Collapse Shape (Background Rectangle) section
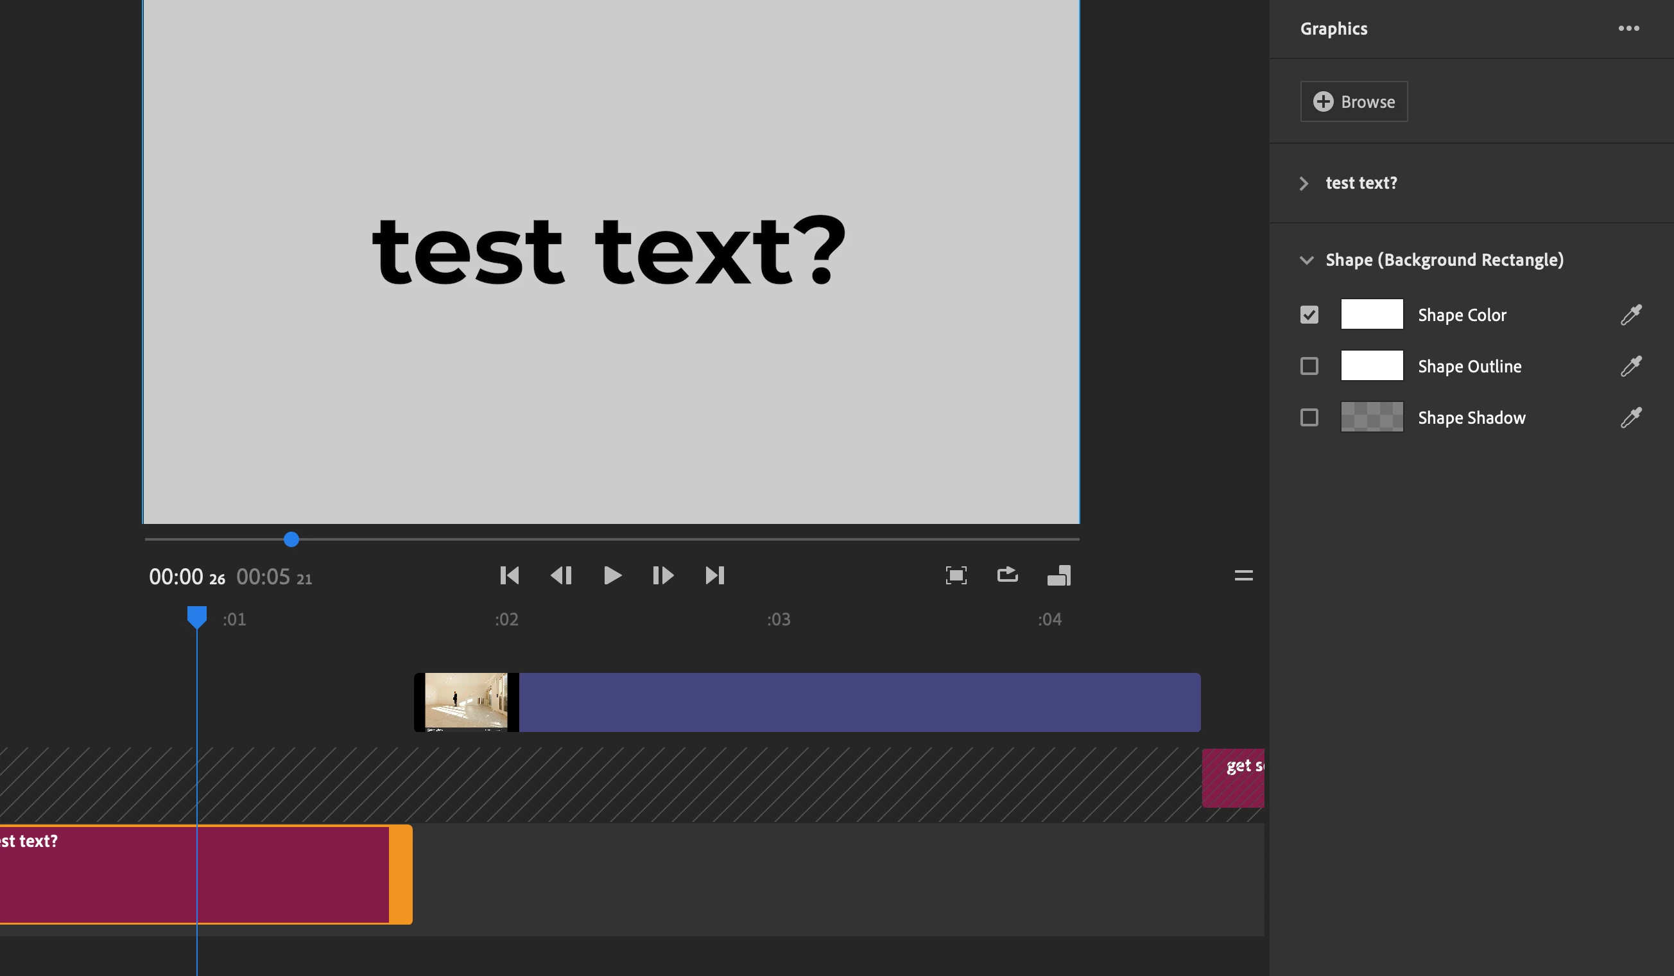Viewport: 1674px width, 976px height. click(x=1306, y=260)
